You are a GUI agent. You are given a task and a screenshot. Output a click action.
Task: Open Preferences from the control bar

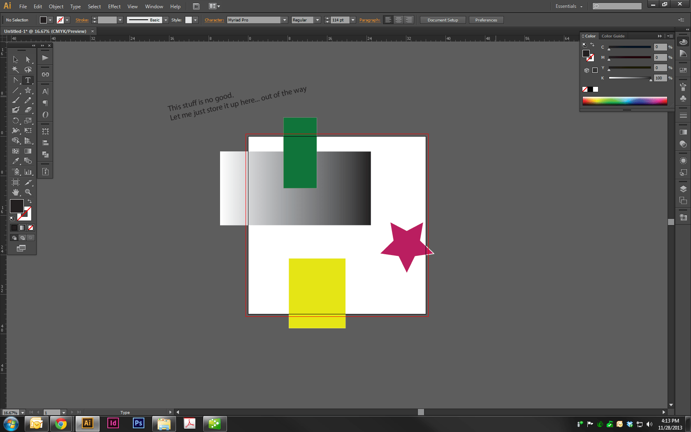pyautogui.click(x=486, y=19)
